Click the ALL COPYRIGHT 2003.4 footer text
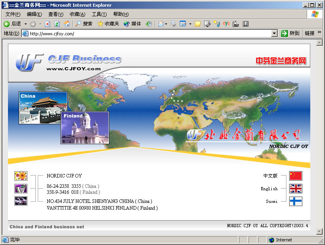Viewport: 325px width, 245px height. click(267, 226)
